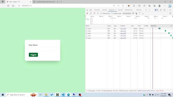Image resolution: width=173 pixels, height=97 pixels.
Task: Close the Vite + React + TS tab
Action: click(31, 2)
